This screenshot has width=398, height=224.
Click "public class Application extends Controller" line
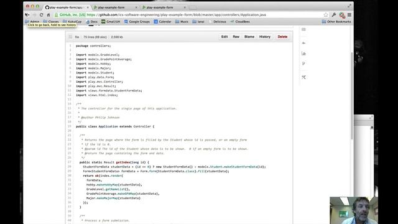tap(115, 126)
